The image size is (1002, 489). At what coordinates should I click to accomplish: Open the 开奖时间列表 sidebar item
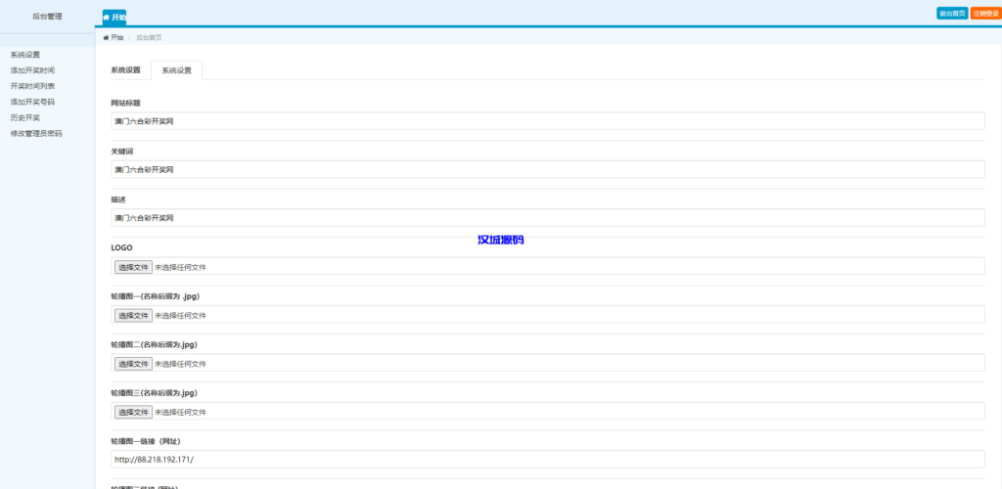pos(32,86)
